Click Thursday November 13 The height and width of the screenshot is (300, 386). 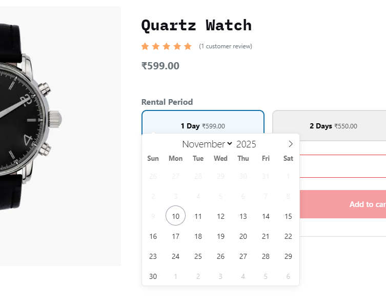tap(243, 216)
